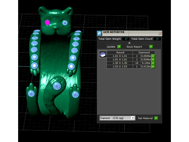This screenshot has height=142, width=189.
Task: Click the Diamond column header
Action: [x=144, y=52]
